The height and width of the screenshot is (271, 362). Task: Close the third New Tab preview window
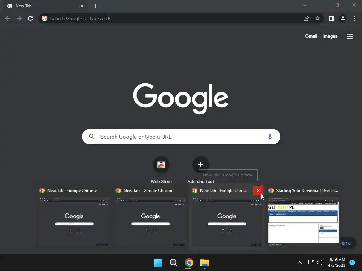point(258,191)
